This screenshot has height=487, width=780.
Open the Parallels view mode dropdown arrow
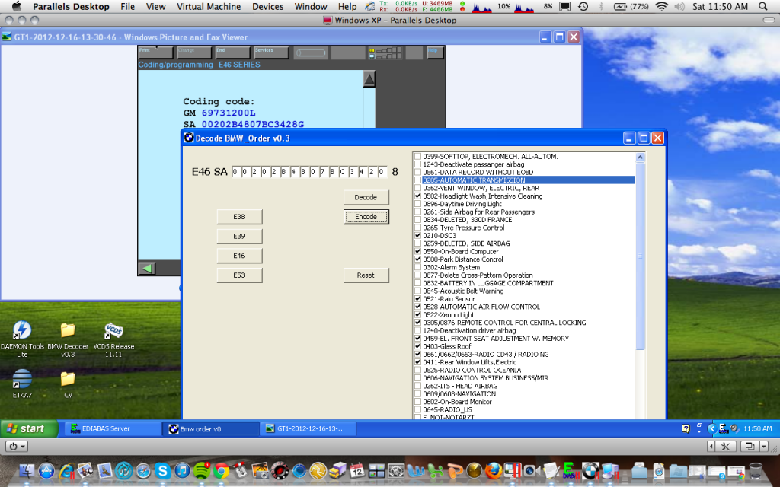(x=763, y=446)
